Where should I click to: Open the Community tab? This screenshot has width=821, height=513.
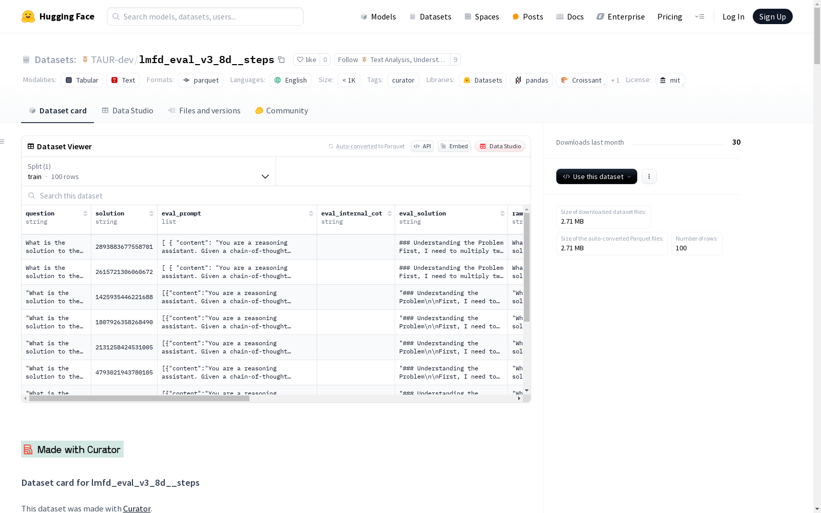(282, 111)
